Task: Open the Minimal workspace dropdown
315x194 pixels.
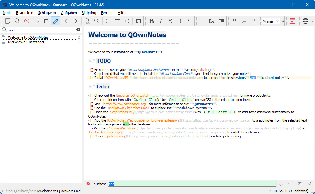Action: point(271,21)
